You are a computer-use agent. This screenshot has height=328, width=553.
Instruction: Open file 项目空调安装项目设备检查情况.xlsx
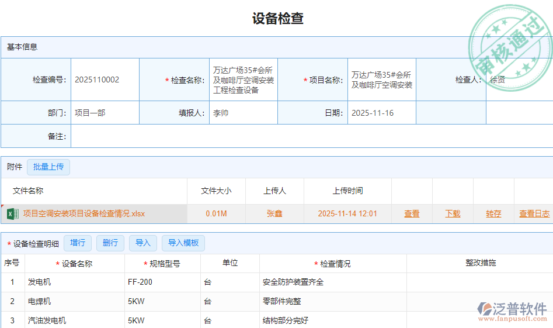point(84,214)
